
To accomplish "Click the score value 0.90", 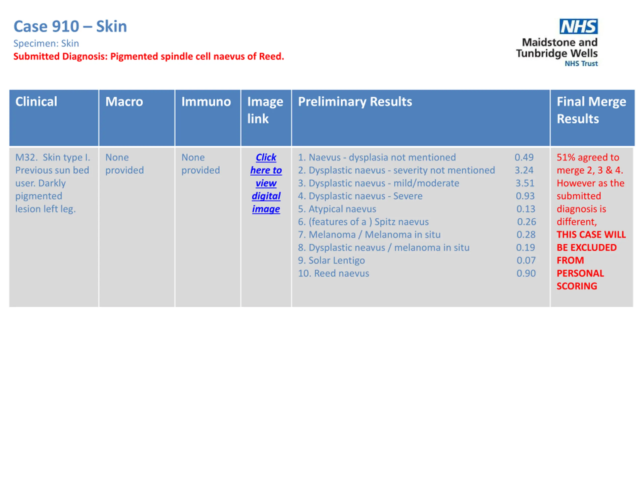I will 526,273.
